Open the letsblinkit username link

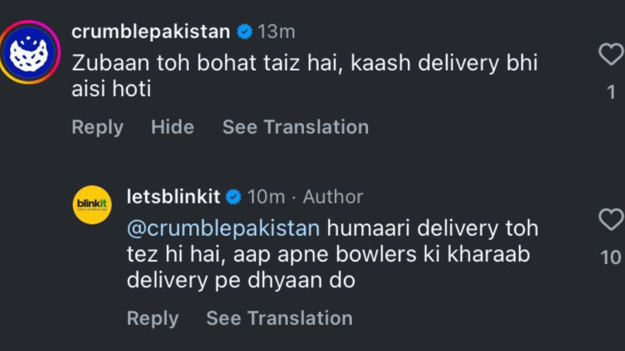point(173,197)
